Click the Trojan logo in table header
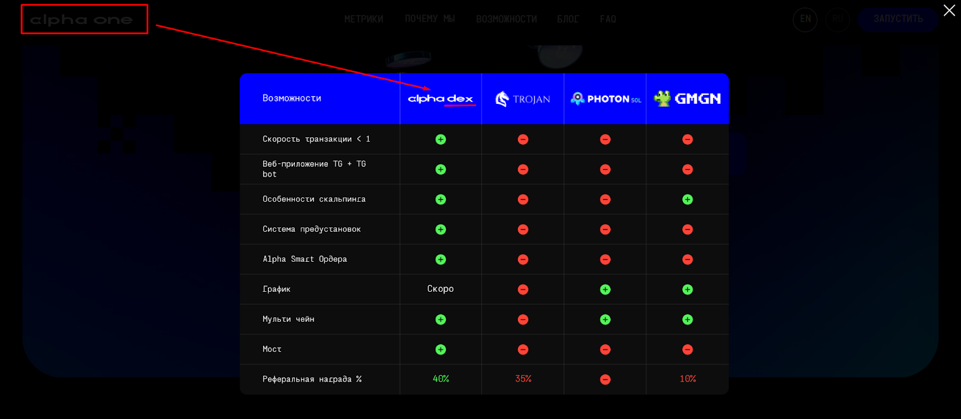Image resolution: width=961 pixels, height=419 pixels. click(523, 99)
